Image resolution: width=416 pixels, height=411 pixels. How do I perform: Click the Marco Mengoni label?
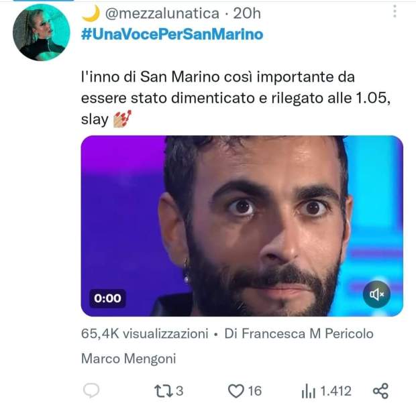(x=128, y=359)
